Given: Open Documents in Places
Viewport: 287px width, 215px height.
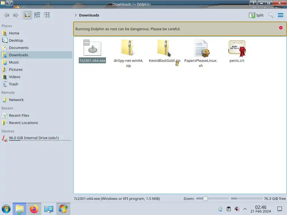Looking at the screenshot, I should (36, 48).
